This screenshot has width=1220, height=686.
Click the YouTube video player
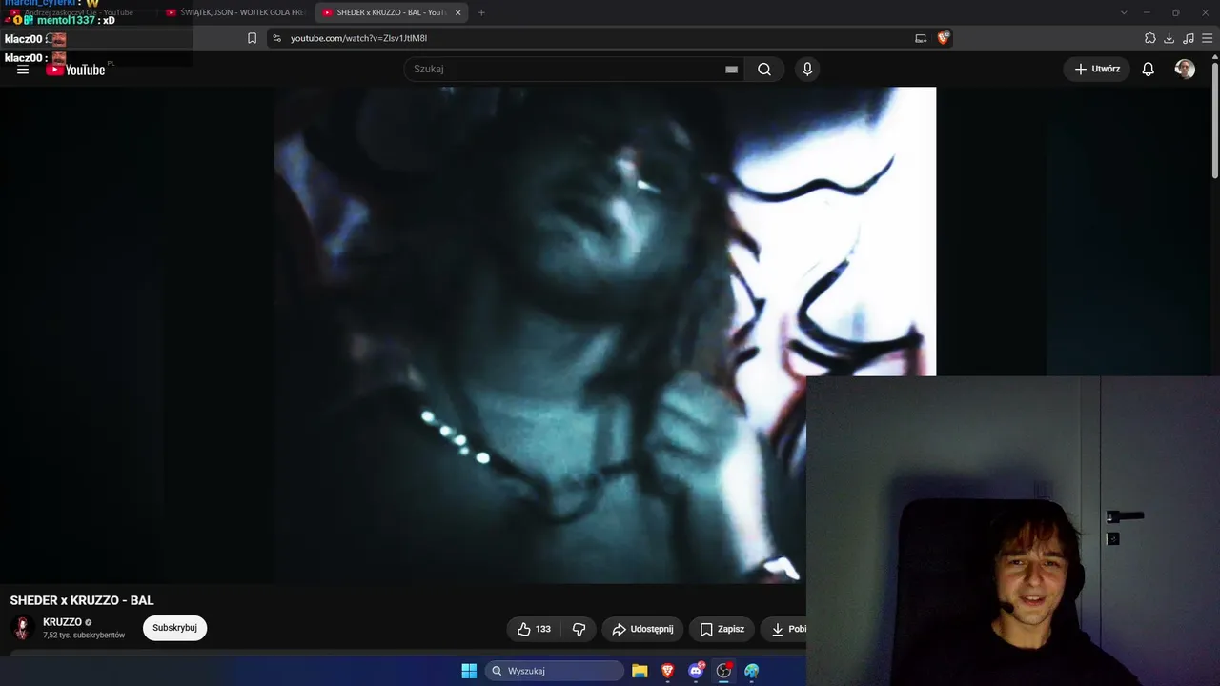(x=605, y=335)
